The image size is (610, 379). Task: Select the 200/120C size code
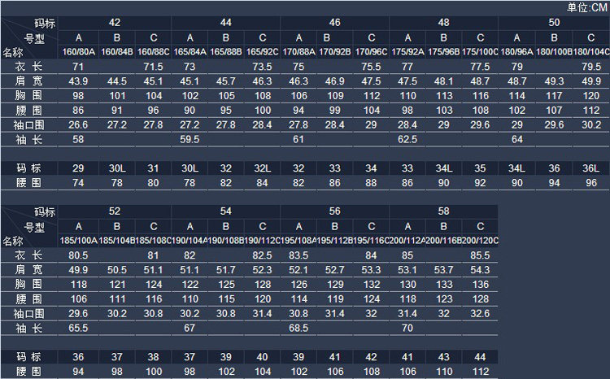pos(480,241)
